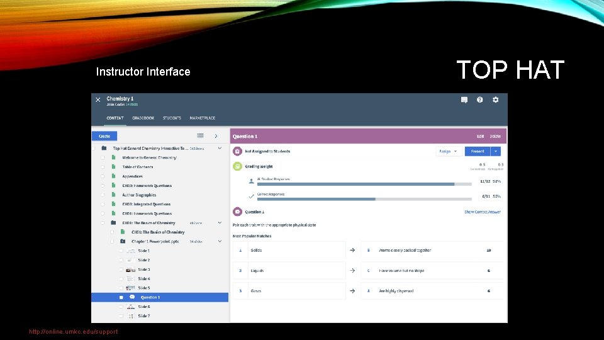The width and height of the screenshot is (604, 340).
Task: Click the Question 1 speech bubble icon in tree
Action: [x=132, y=297]
